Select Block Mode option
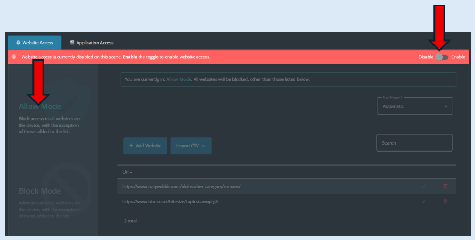This screenshot has width=475, height=240. point(40,191)
